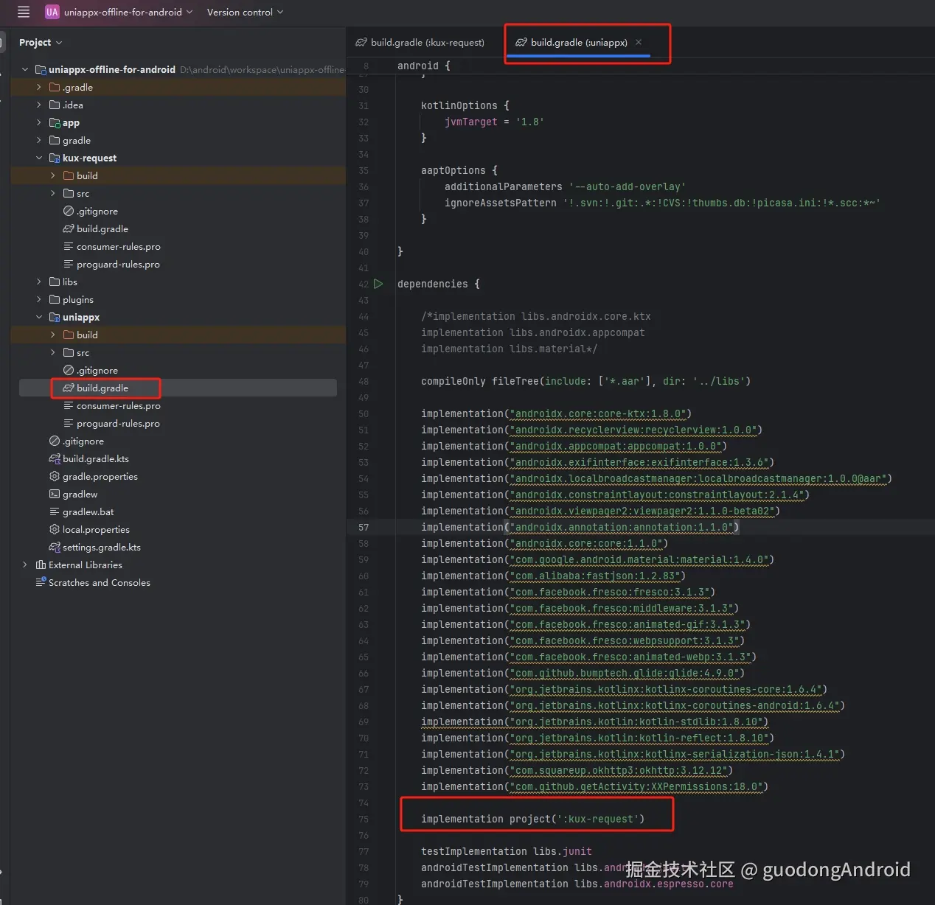Click the .gradle folder icon
Image resolution: width=935 pixels, height=905 pixels.
(55, 87)
